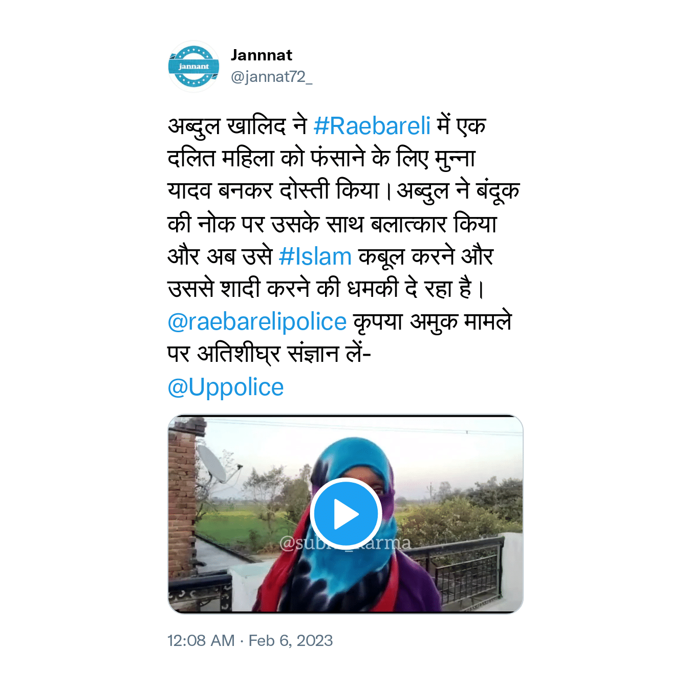Click the Feb 6, 2023 date
The image size is (691, 691).
291,640
